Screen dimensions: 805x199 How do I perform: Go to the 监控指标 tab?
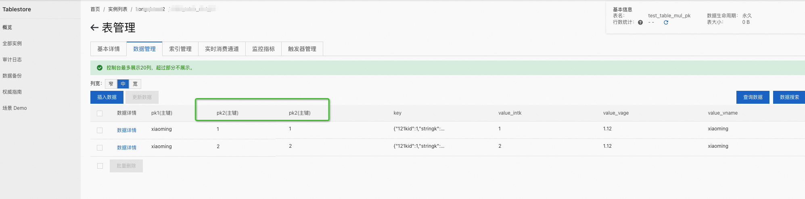pos(263,49)
